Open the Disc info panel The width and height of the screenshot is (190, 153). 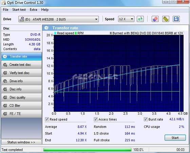click(21, 89)
